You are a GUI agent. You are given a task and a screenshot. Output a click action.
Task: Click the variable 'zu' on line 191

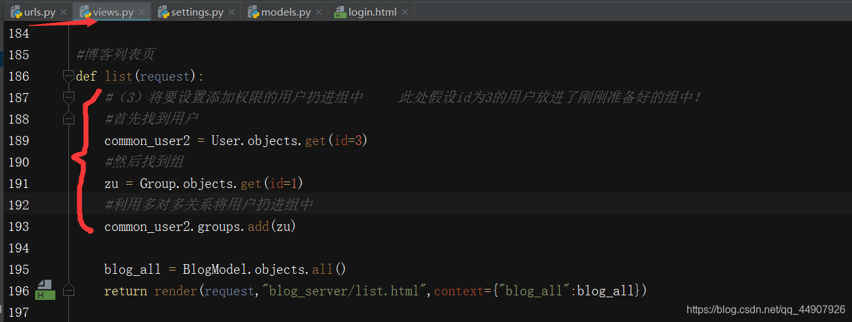point(111,183)
